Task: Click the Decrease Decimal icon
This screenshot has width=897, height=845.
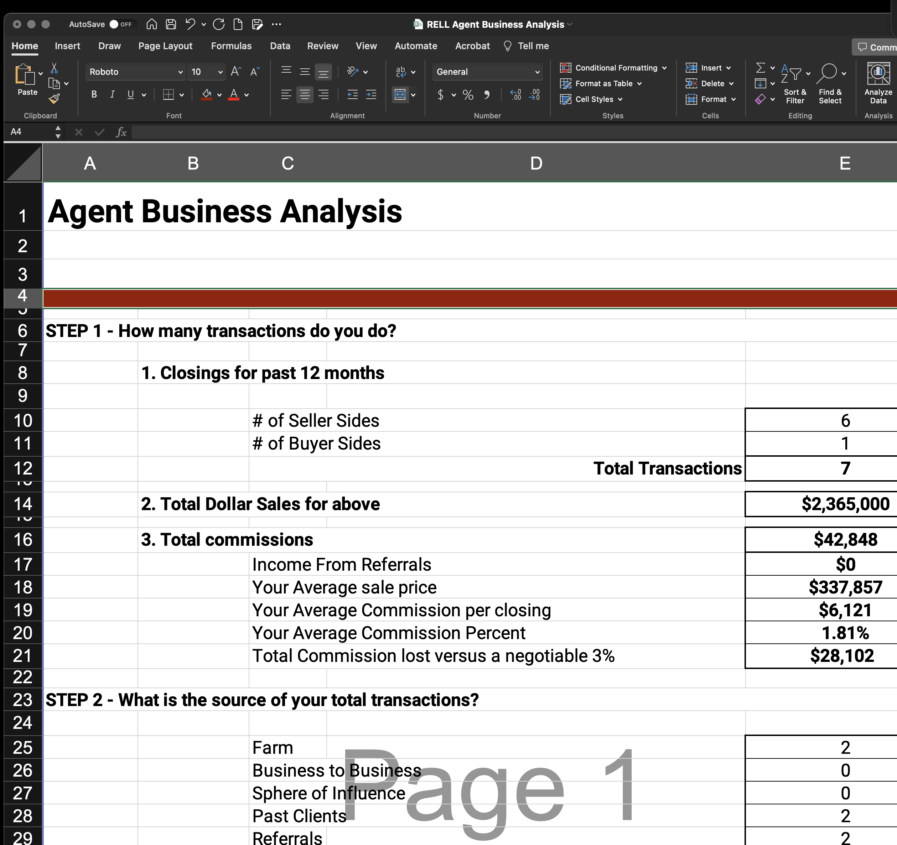Action: click(x=535, y=94)
